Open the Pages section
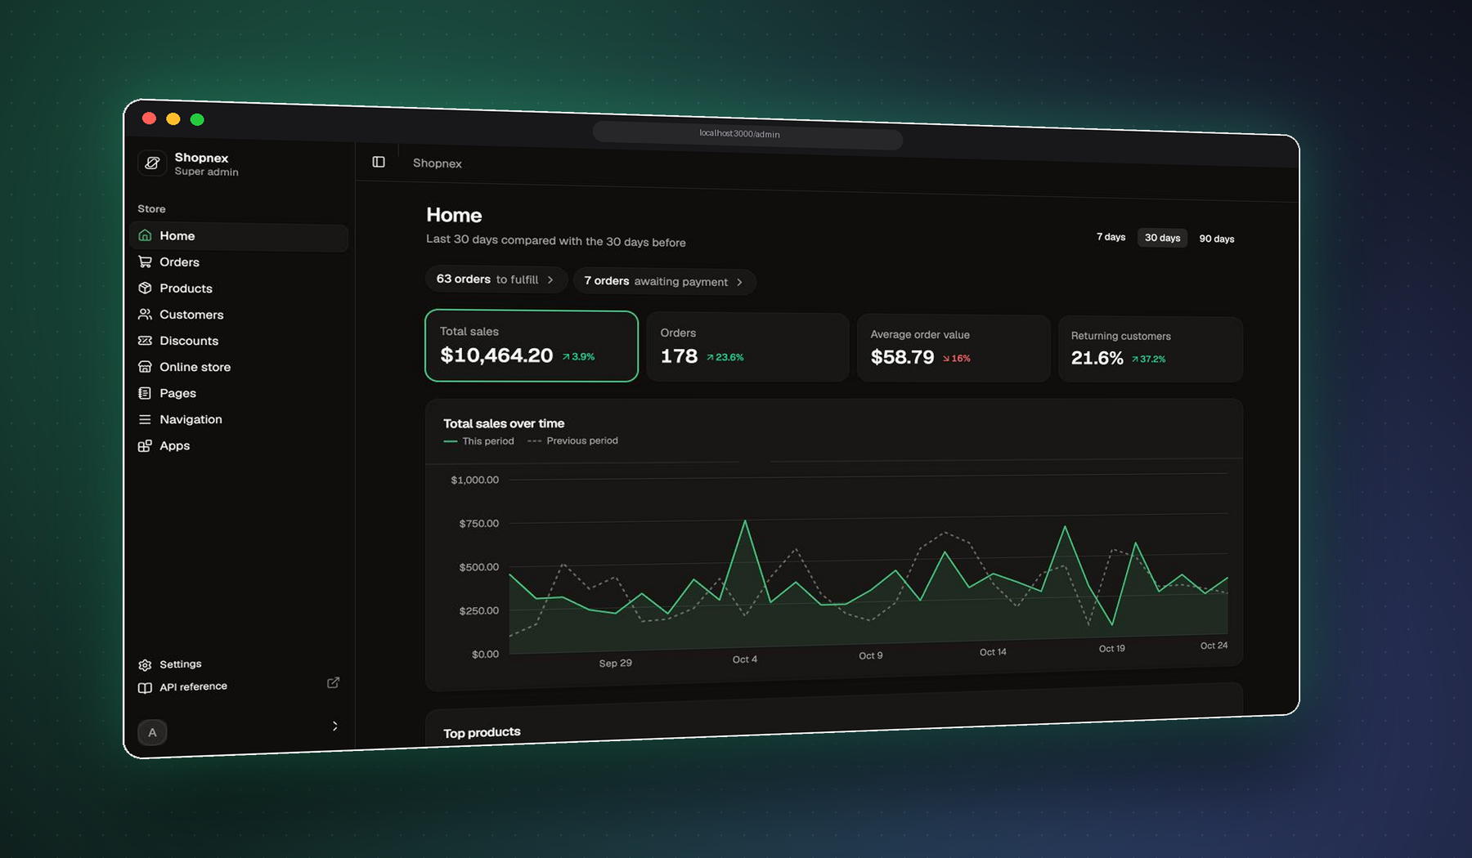The image size is (1472, 858). tap(239, 393)
